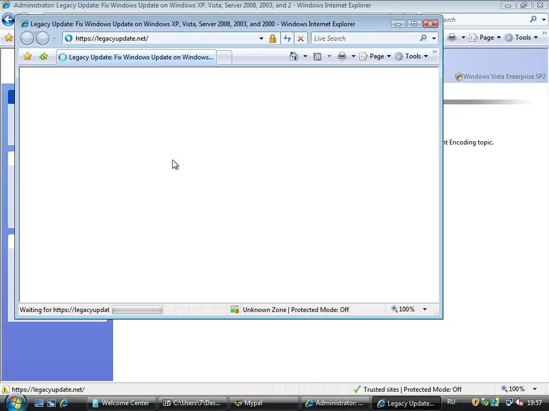Expand the Home button dropdown arrow

pyautogui.click(x=305, y=56)
